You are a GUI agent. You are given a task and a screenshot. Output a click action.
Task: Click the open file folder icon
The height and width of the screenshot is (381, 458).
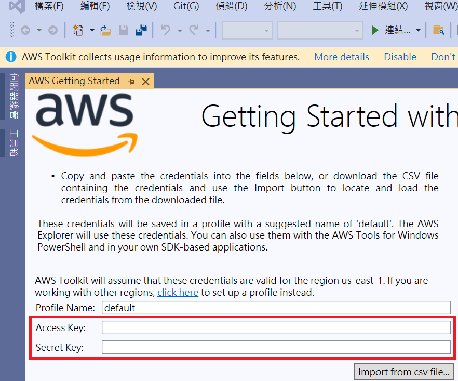pos(105,30)
